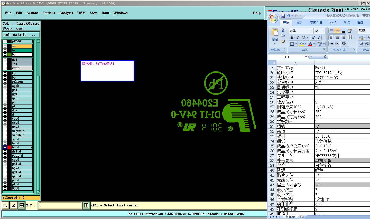Click the Options menu item
The width and height of the screenshot is (370, 219).
(49, 13)
